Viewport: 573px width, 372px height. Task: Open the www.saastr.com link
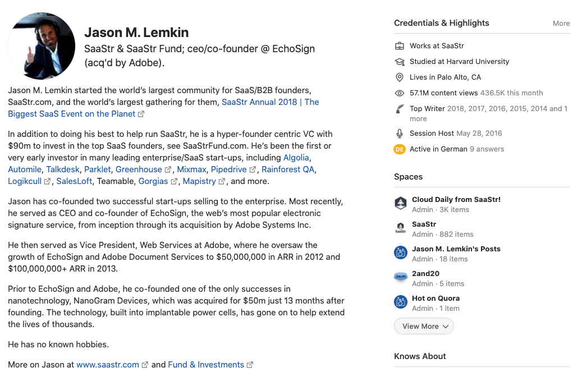point(108,364)
